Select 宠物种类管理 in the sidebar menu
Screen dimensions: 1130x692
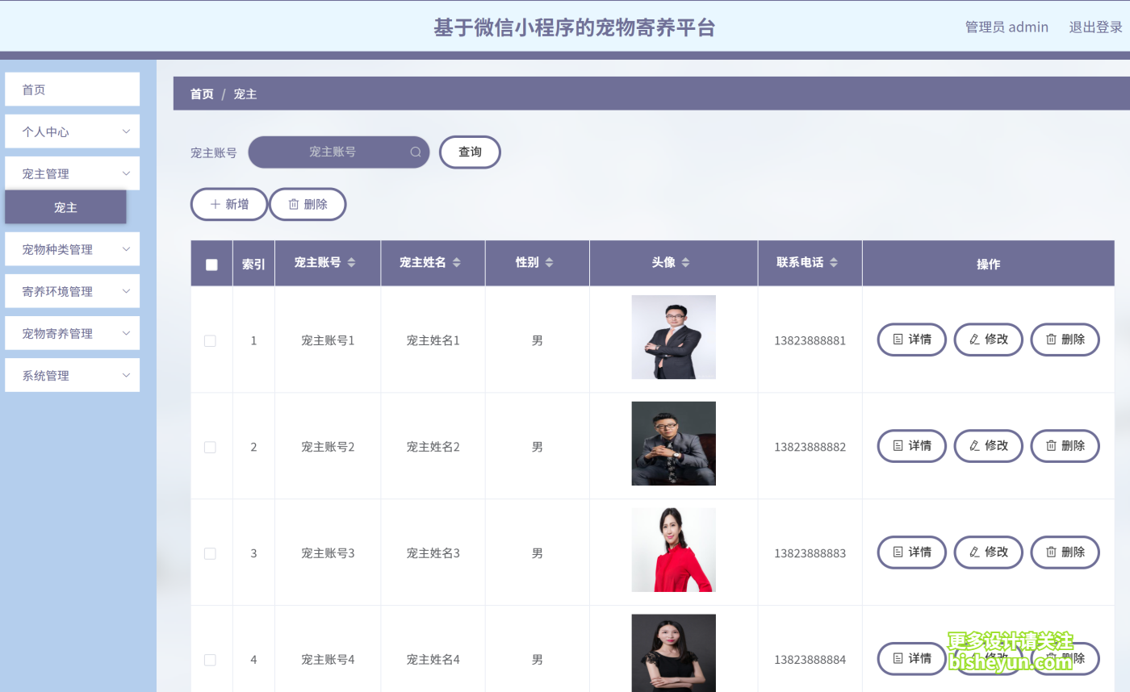pos(72,248)
